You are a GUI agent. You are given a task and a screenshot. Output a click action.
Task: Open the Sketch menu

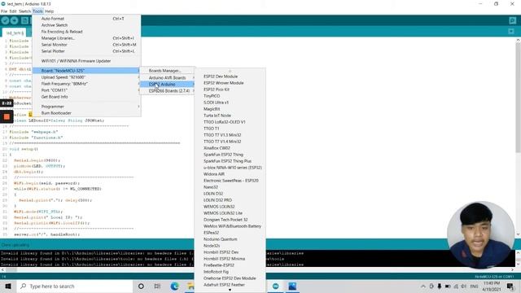pos(24,11)
